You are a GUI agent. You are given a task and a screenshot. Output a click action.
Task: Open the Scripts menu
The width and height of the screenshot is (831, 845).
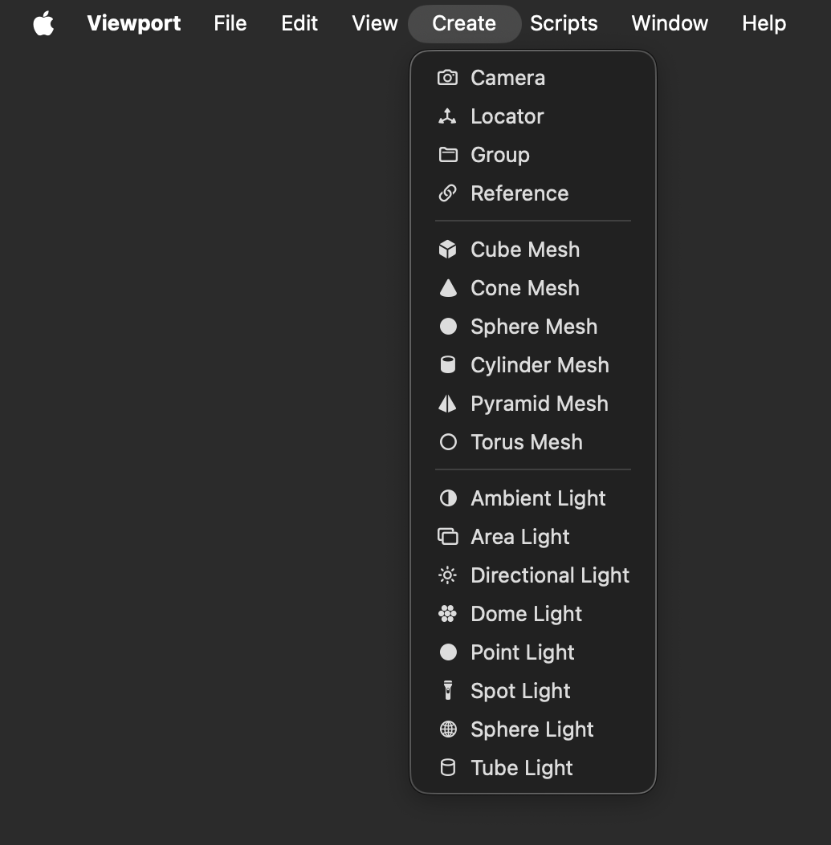pos(564,23)
